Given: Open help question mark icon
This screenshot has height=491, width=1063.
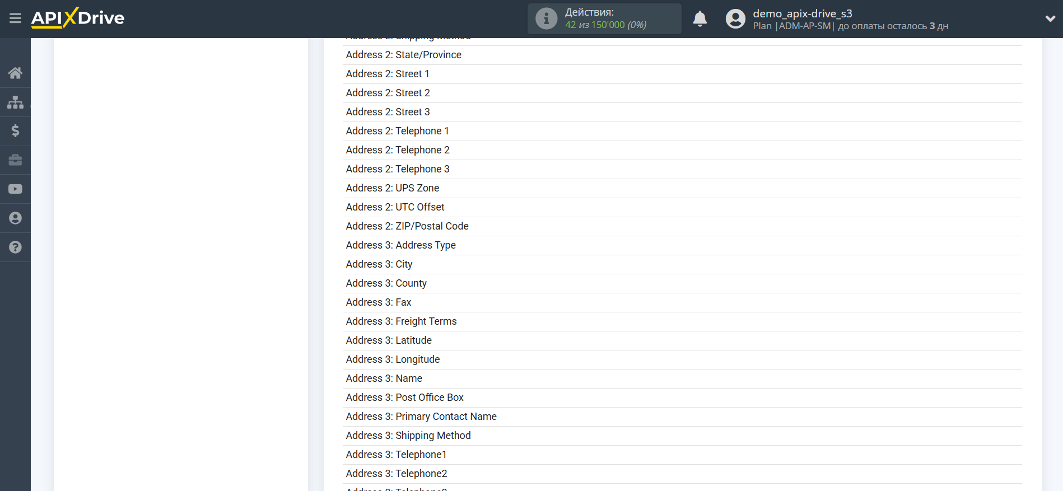Looking at the screenshot, I should point(15,247).
